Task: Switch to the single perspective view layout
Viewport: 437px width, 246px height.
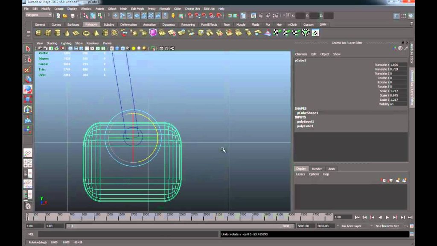Action: [28, 153]
